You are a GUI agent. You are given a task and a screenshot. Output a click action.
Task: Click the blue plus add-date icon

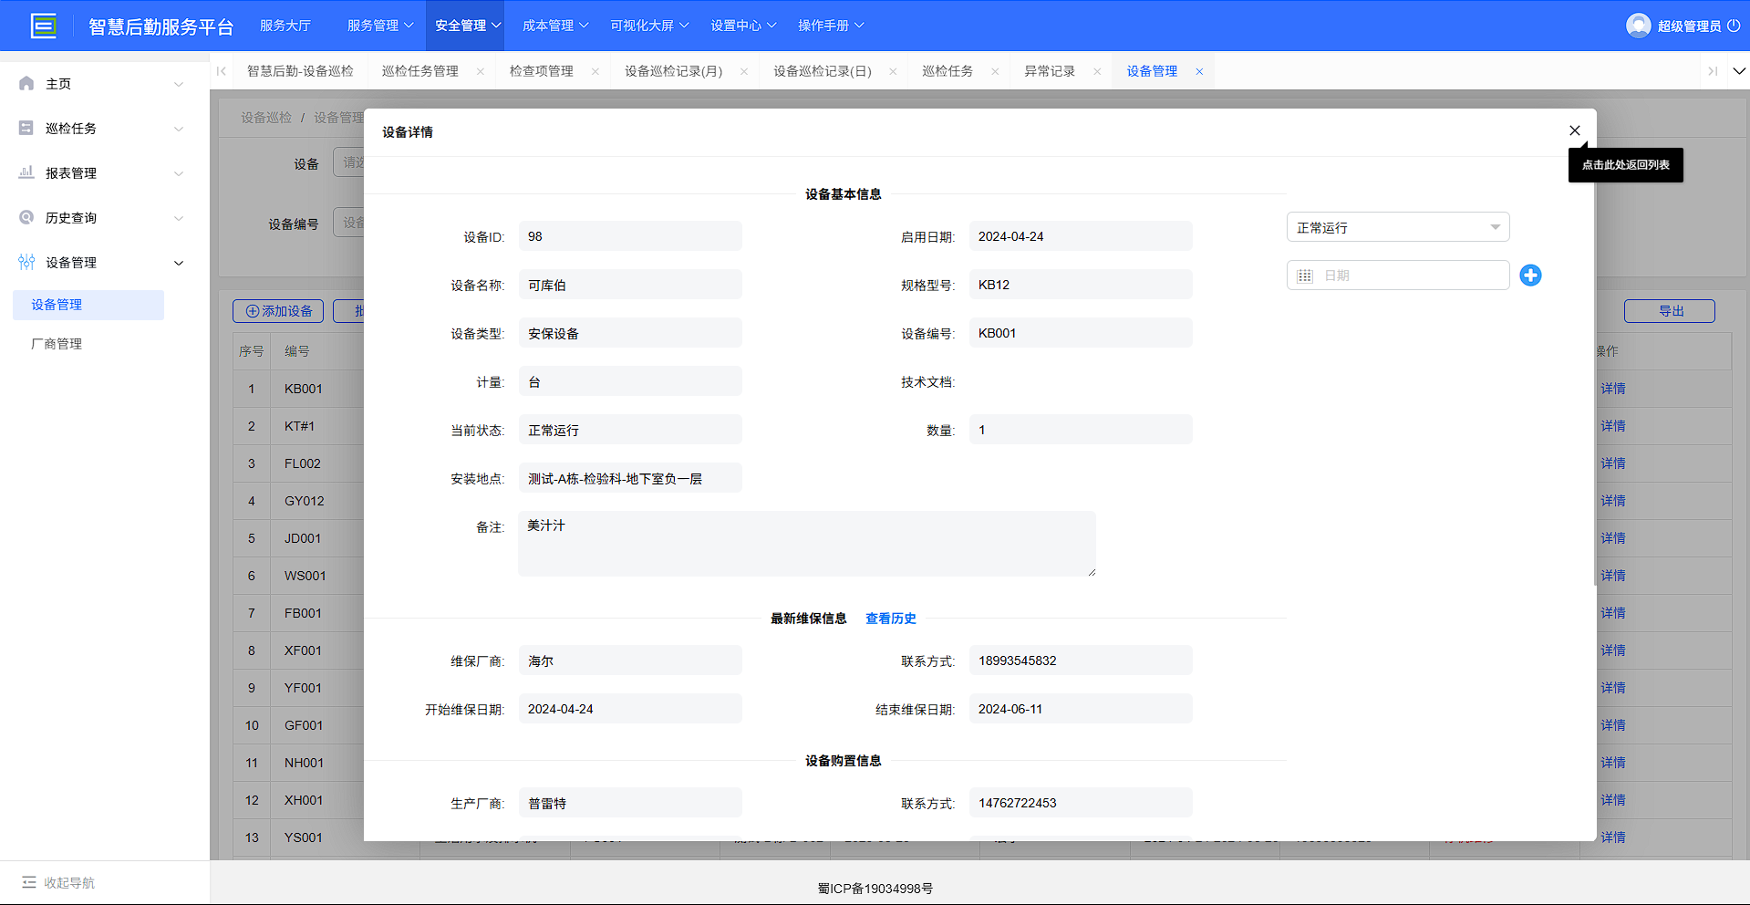pos(1530,275)
